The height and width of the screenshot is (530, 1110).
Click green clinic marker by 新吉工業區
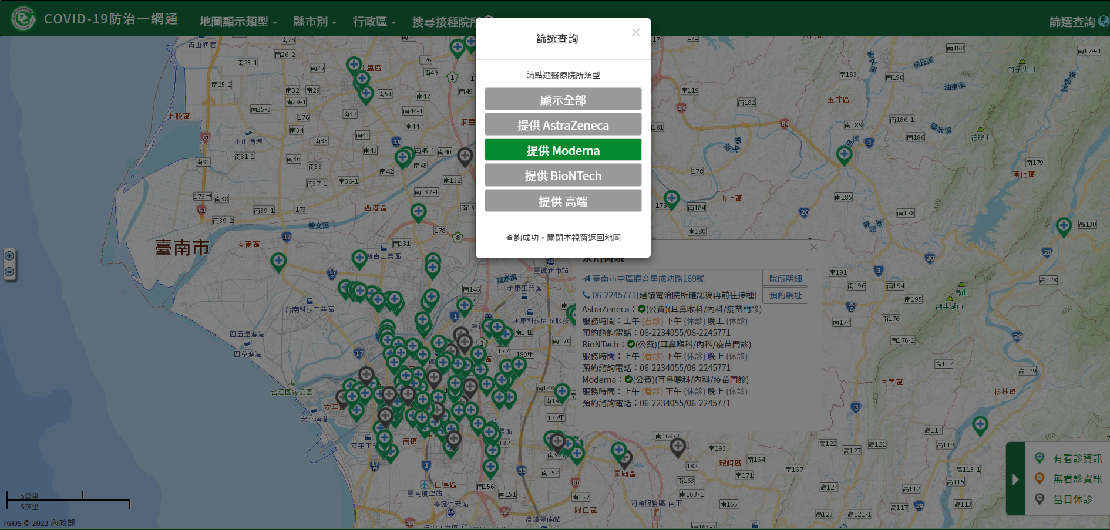click(x=359, y=258)
